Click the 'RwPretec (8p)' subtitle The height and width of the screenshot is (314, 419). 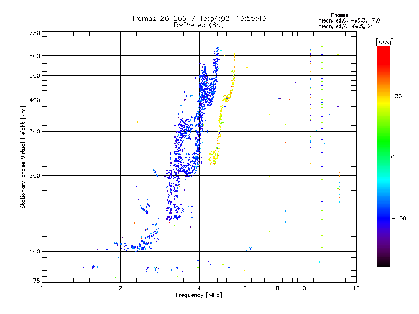click(x=199, y=25)
